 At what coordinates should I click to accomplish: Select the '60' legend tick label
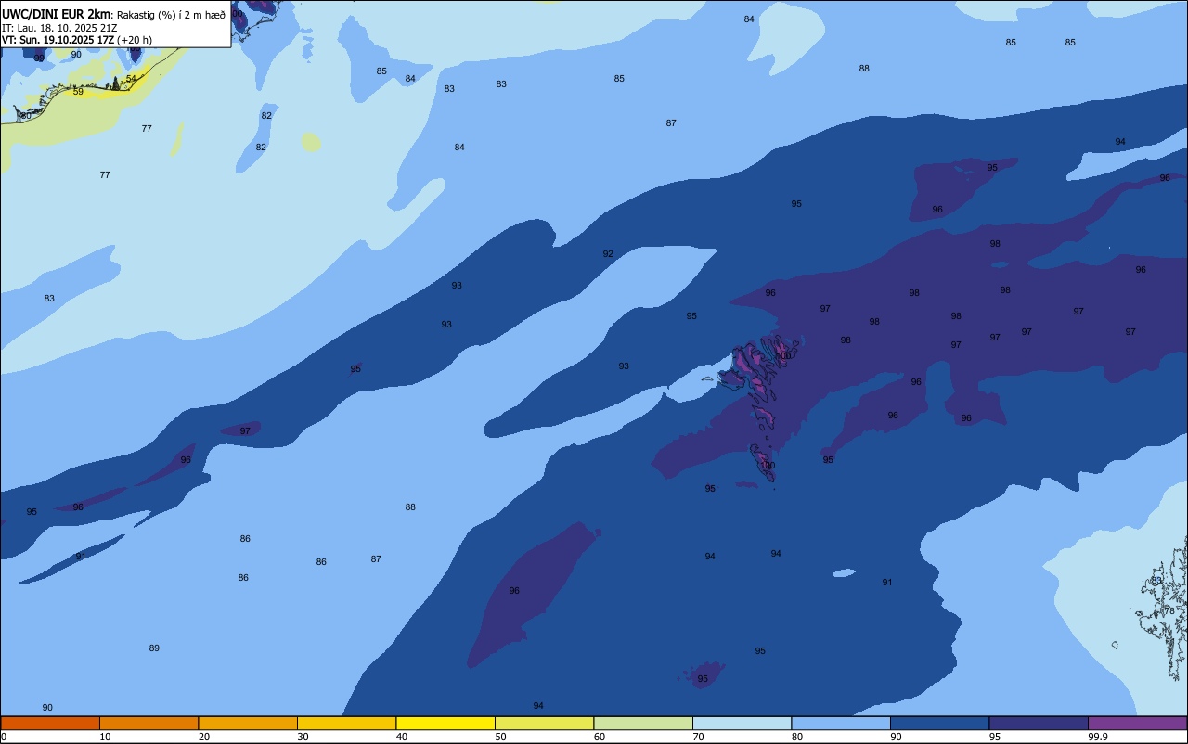pos(599,737)
